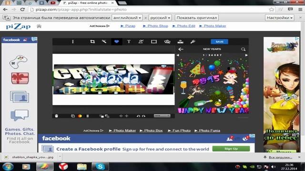Image resolution: width=305 pixels, height=171 pixels.
Task: Open source language dropdown английский
Action: coord(127,18)
